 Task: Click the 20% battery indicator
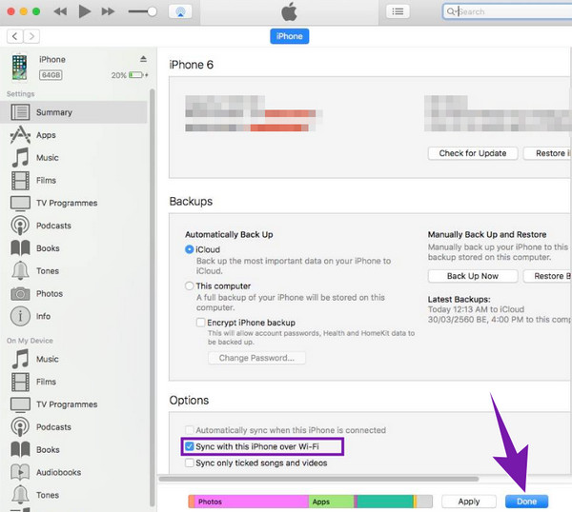coord(130,75)
